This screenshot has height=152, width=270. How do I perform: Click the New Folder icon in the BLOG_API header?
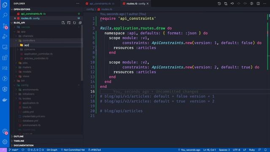(69, 23)
